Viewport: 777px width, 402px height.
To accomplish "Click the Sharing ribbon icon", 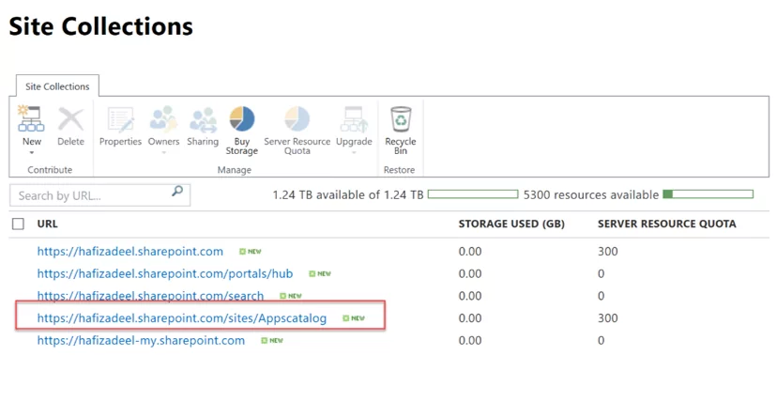I will (203, 119).
